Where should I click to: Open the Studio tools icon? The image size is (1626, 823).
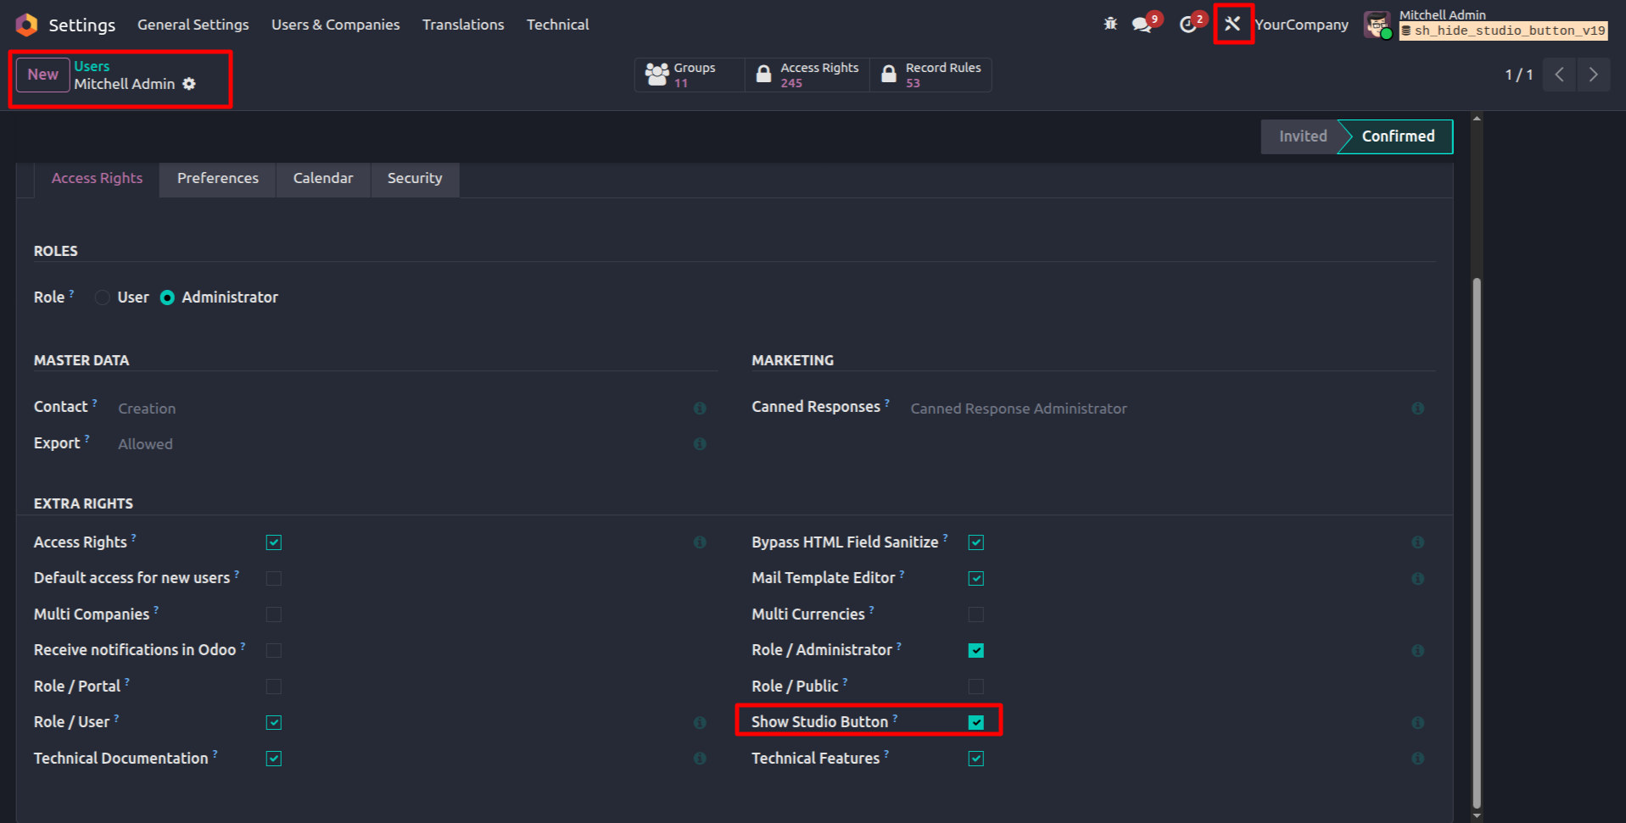(1232, 24)
